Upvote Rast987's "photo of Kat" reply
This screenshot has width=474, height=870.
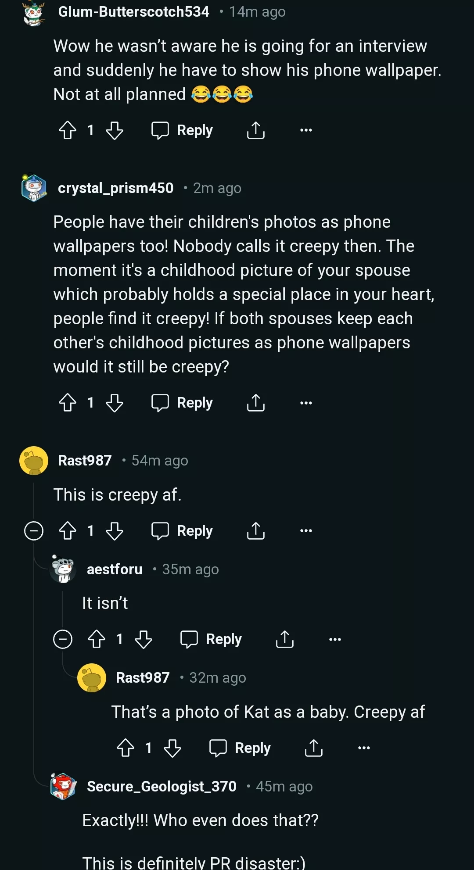pos(126,748)
